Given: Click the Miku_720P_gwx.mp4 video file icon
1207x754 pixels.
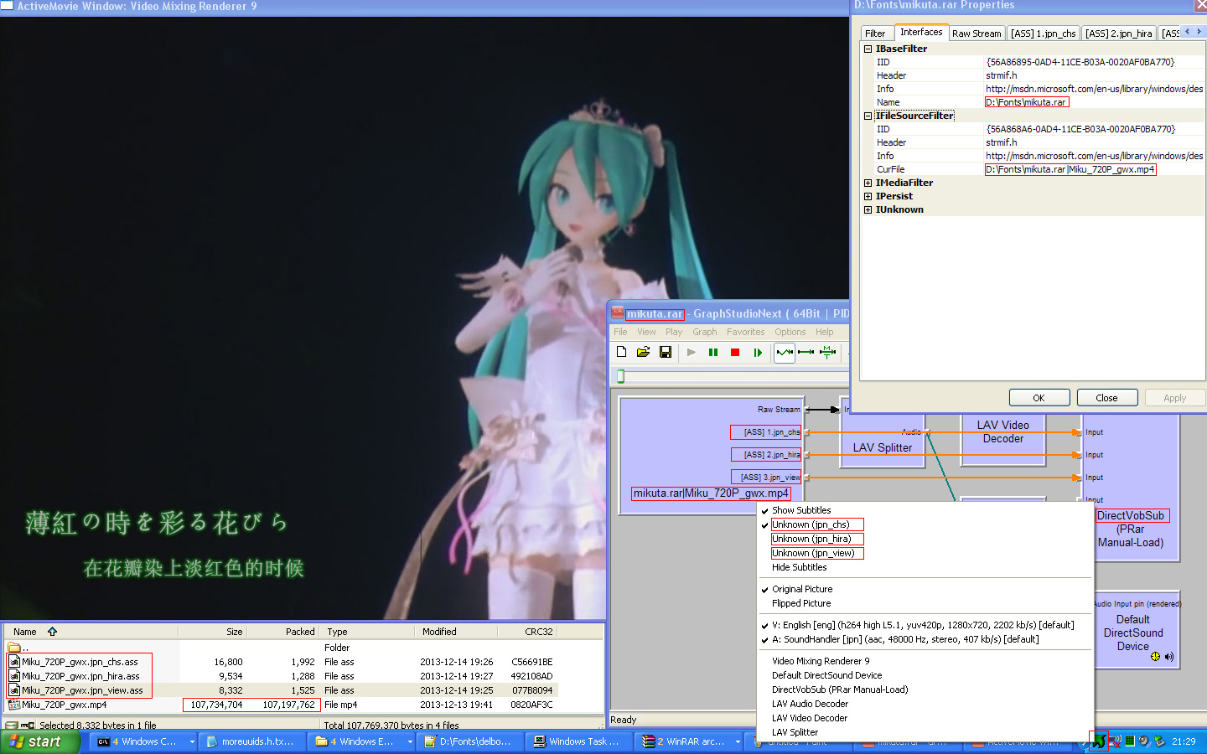Looking at the screenshot, I should [14, 705].
